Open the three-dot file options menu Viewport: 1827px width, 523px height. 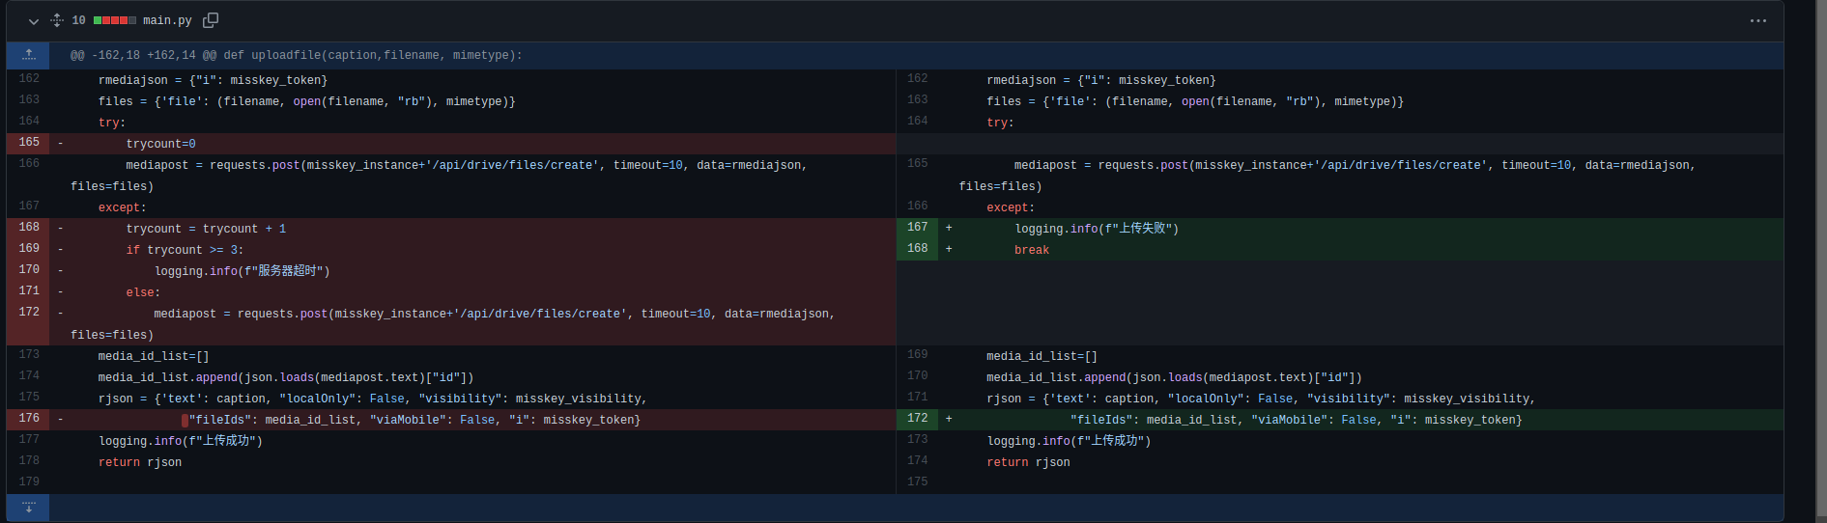(1757, 21)
